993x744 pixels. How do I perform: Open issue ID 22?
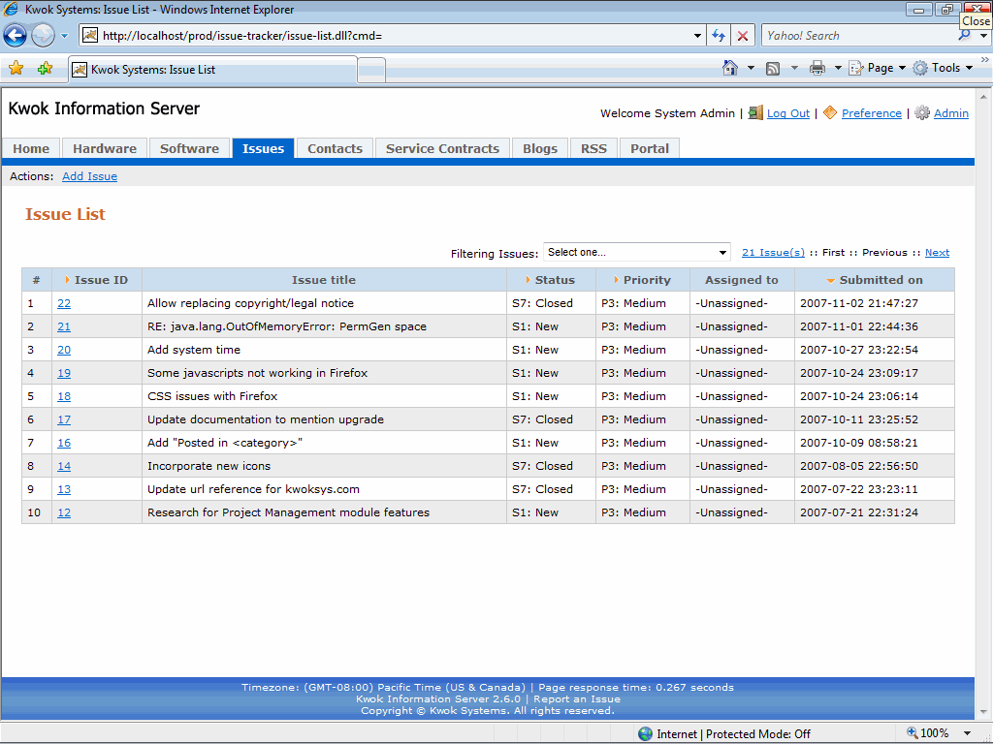point(64,303)
